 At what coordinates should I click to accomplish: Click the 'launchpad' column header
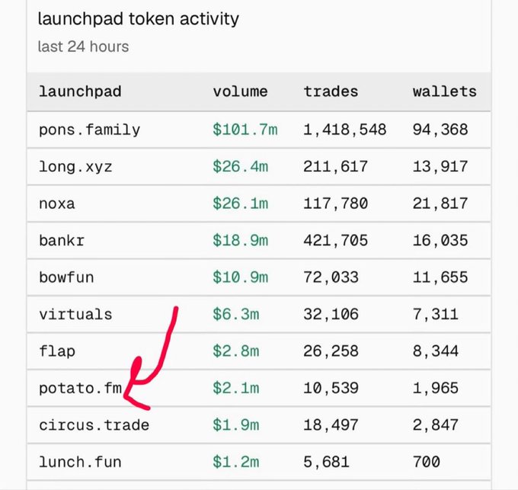(x=80, y=92)
